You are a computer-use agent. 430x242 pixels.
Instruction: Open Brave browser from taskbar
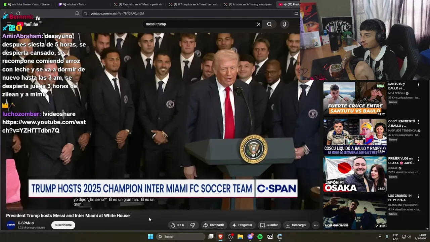221,237
